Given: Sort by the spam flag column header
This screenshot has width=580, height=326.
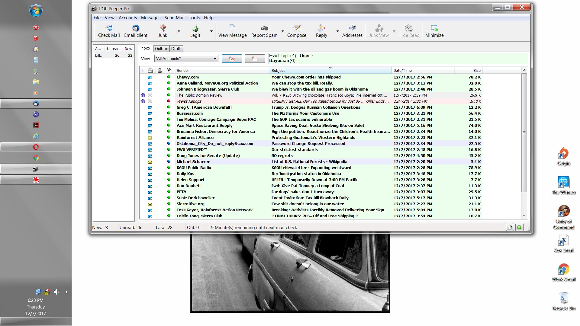Looking at the screenshot, I should tap(169, 70).
